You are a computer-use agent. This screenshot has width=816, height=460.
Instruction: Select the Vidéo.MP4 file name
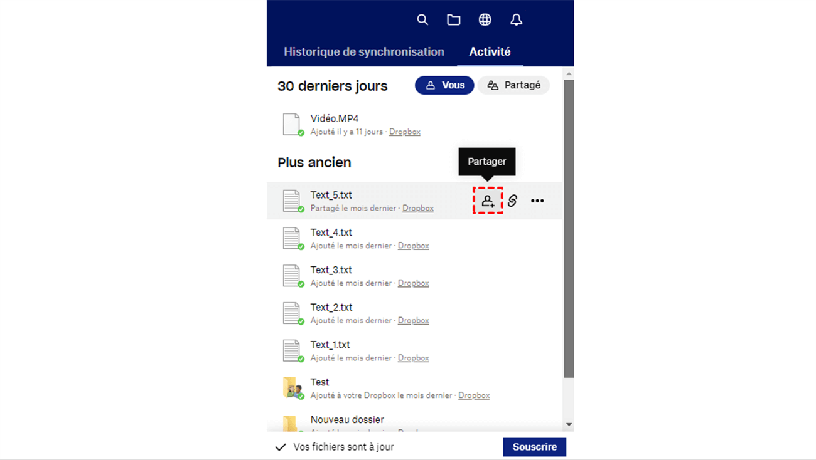pos(335,118)
